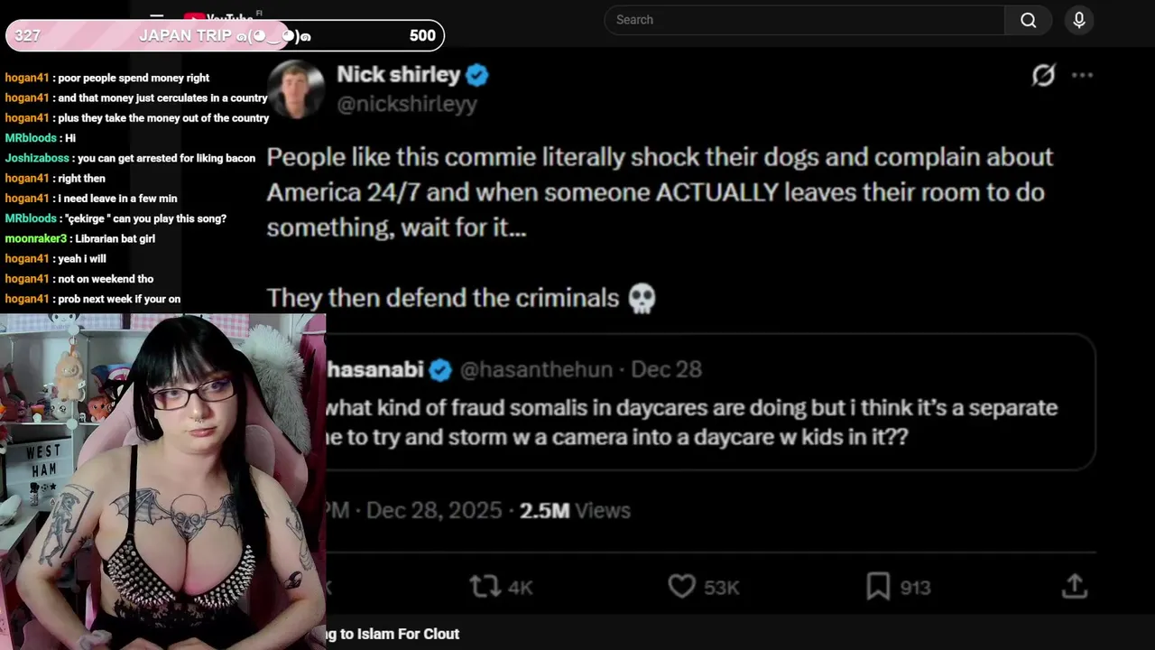
Task: Open the @hasanthehun profile link
Action: (x=536, y=369)
